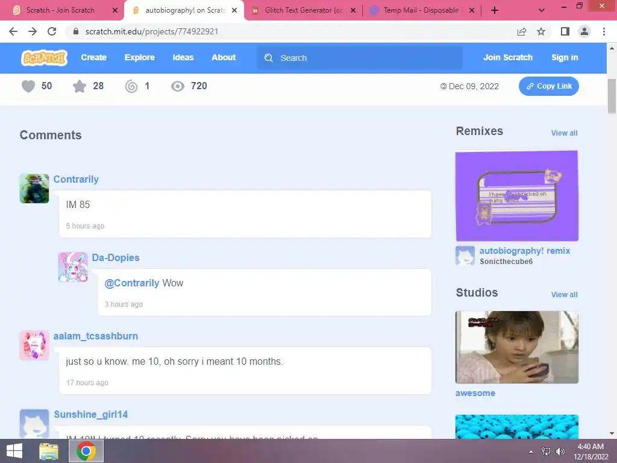Share this page via the share icon
617x463 pixels.
coord(522,31)
